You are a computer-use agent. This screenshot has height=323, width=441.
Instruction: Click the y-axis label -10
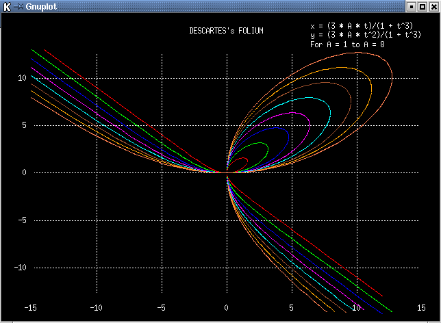21,267
